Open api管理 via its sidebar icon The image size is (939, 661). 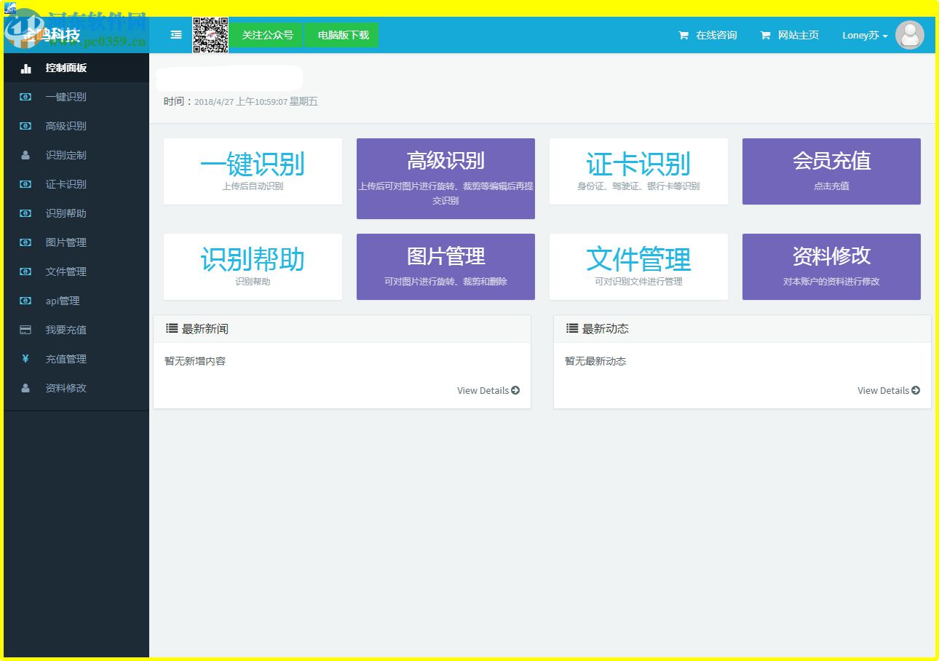24,301
